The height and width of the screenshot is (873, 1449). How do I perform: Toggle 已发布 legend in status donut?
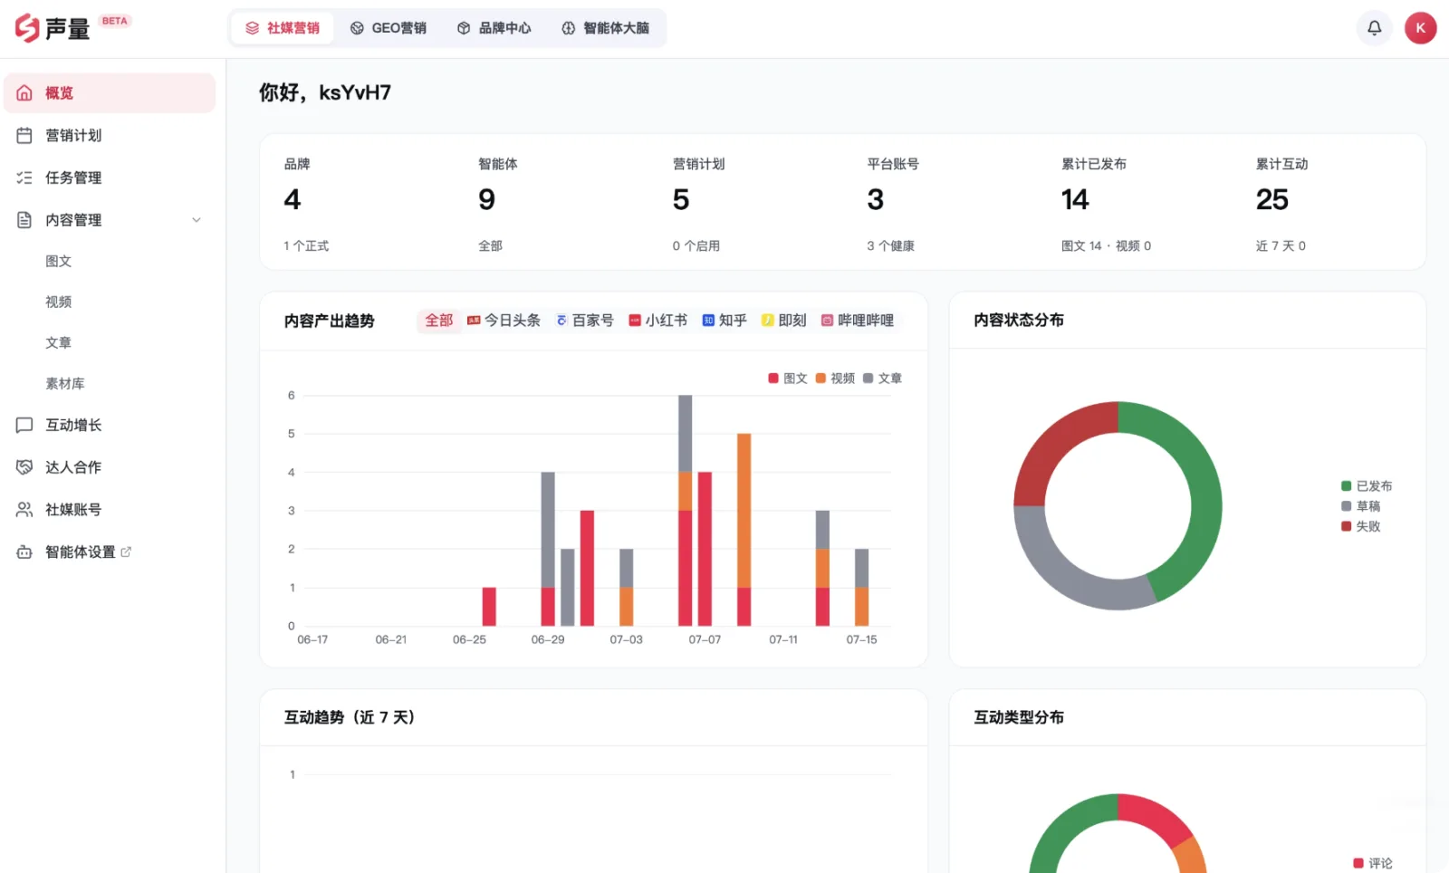[1367, 486]
